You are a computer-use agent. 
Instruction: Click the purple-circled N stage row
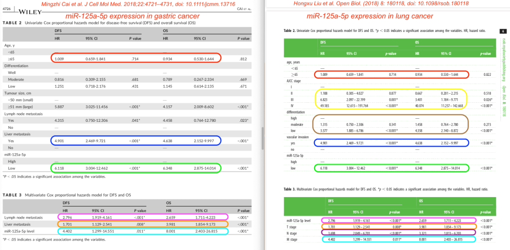pyautogui.click(x=392, y=232)
